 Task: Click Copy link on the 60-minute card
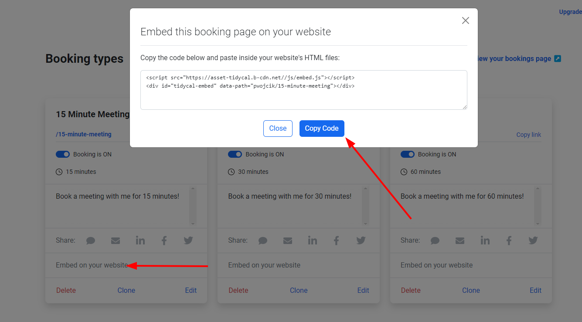(528, 135)
